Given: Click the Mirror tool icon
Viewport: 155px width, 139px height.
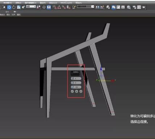Looking at the screenshot, I should point(97,7).
